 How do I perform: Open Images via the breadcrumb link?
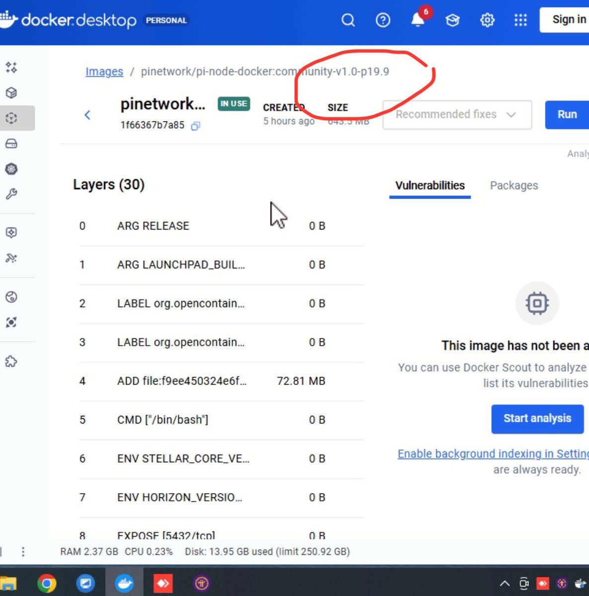click(x=104, y=72)
